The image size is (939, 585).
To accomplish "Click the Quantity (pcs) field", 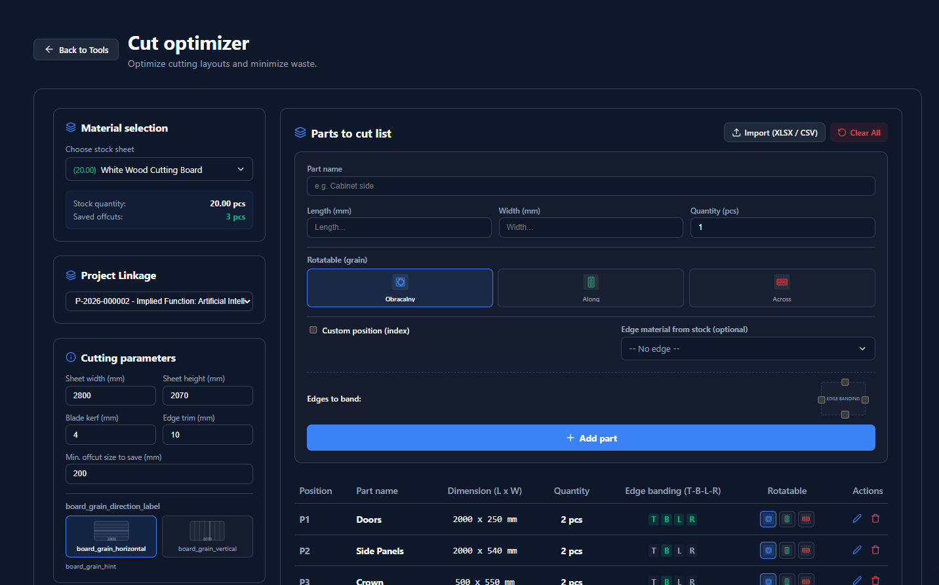I will tap(783, 227).
